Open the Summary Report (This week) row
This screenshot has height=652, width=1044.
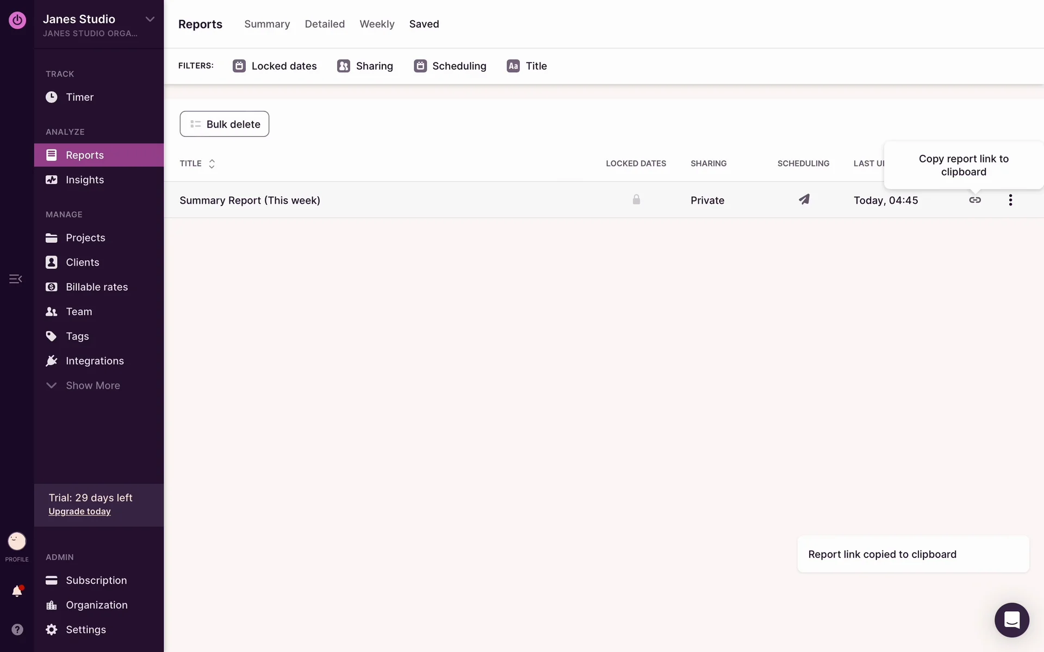250,200
